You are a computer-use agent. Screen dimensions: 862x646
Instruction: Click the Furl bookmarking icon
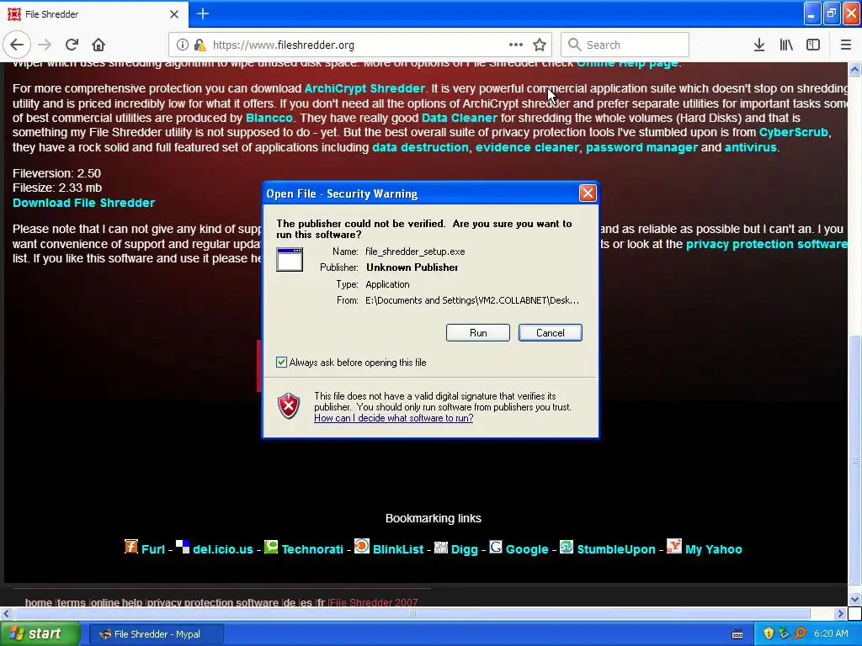pos(130,547)
